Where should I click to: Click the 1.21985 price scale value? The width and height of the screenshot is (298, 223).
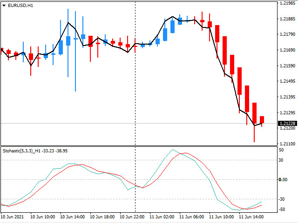pos(288,3)
